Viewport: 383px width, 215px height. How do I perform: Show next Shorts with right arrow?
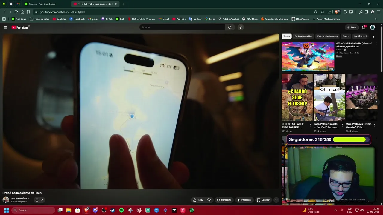(376, 102)
